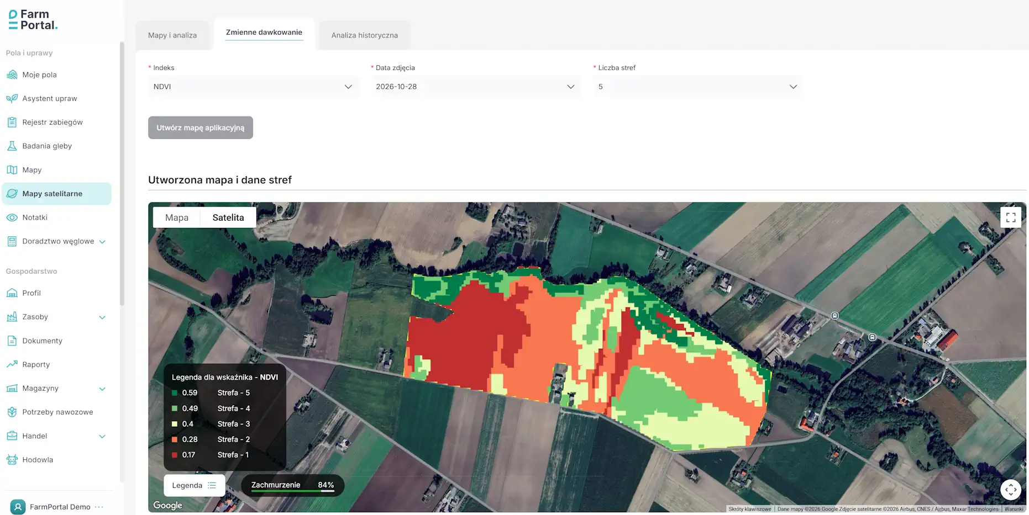Click the sidebar vertical scrollbar
This screenshot has width=1029, height=515.
122,174
